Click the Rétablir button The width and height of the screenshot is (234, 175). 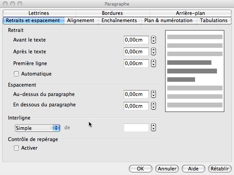(x=220, y=169)
